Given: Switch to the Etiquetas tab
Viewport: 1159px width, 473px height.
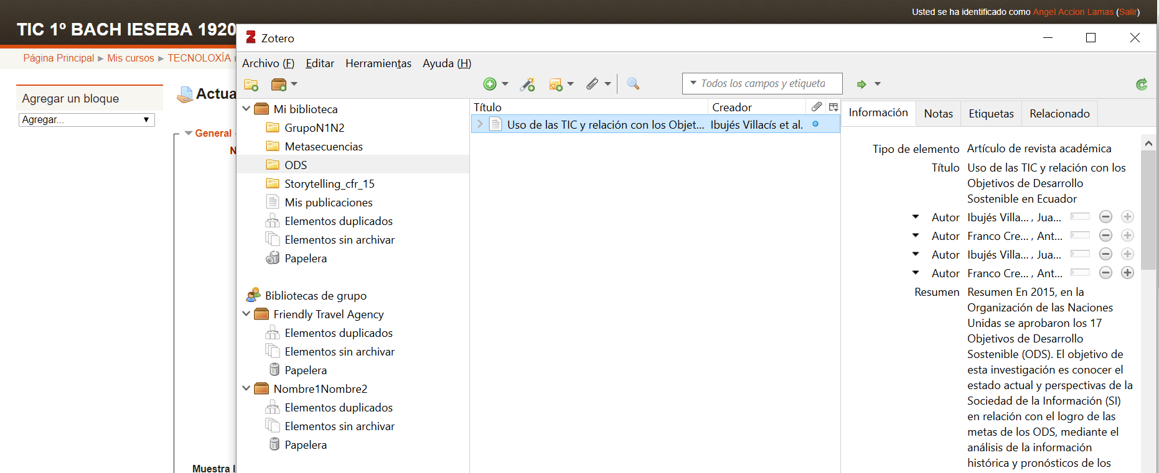Looking at the screenshot, I should click(991, 114).
